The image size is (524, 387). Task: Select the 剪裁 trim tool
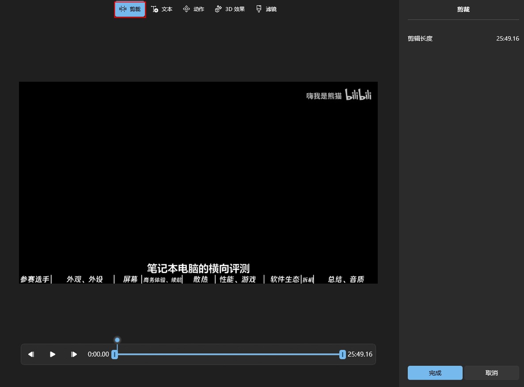click(x=130, y=9)
